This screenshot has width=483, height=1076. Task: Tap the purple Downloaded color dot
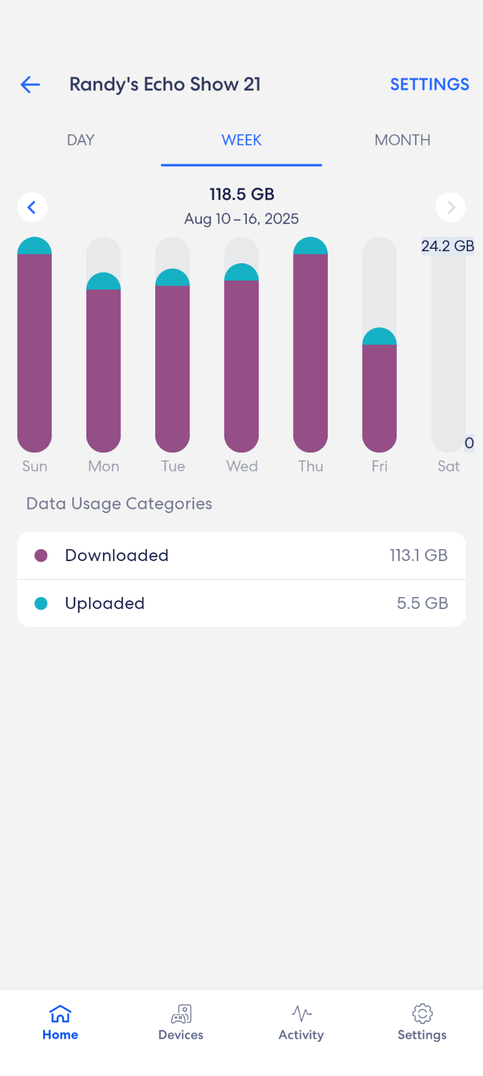(x=41, y=556)
